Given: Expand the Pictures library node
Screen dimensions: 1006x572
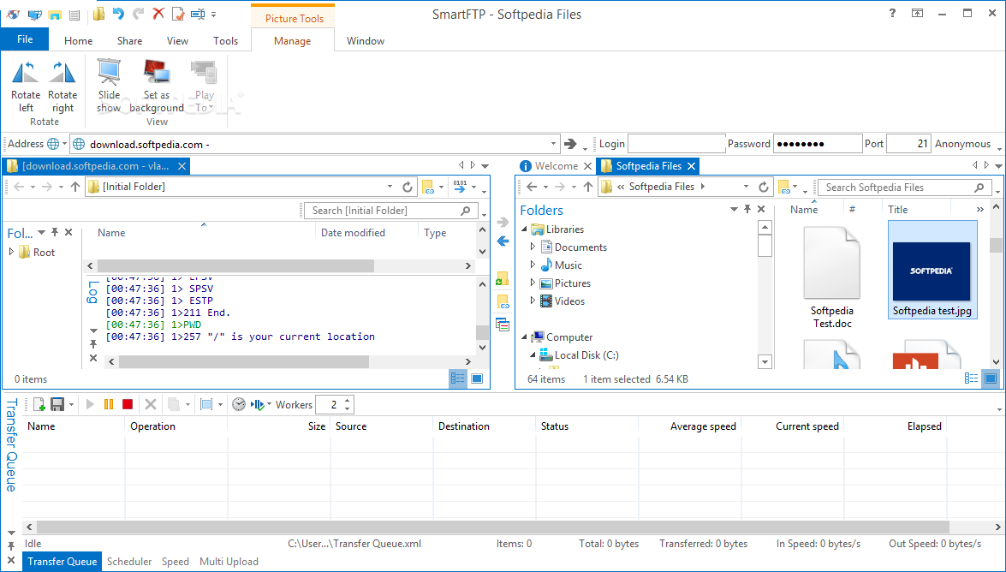Looking at the screenshot, I should (x=533, y=283).
